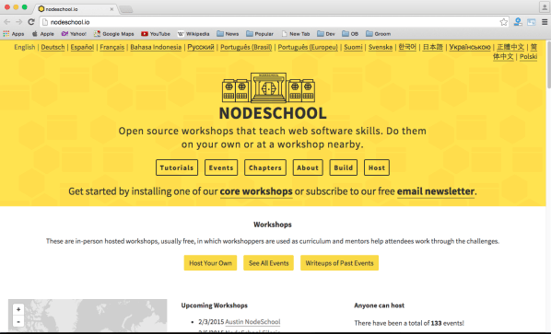The height and width of the screenshot is (334, 551).
Task: Switch language to Svenska
Action: tap(381, 47)
